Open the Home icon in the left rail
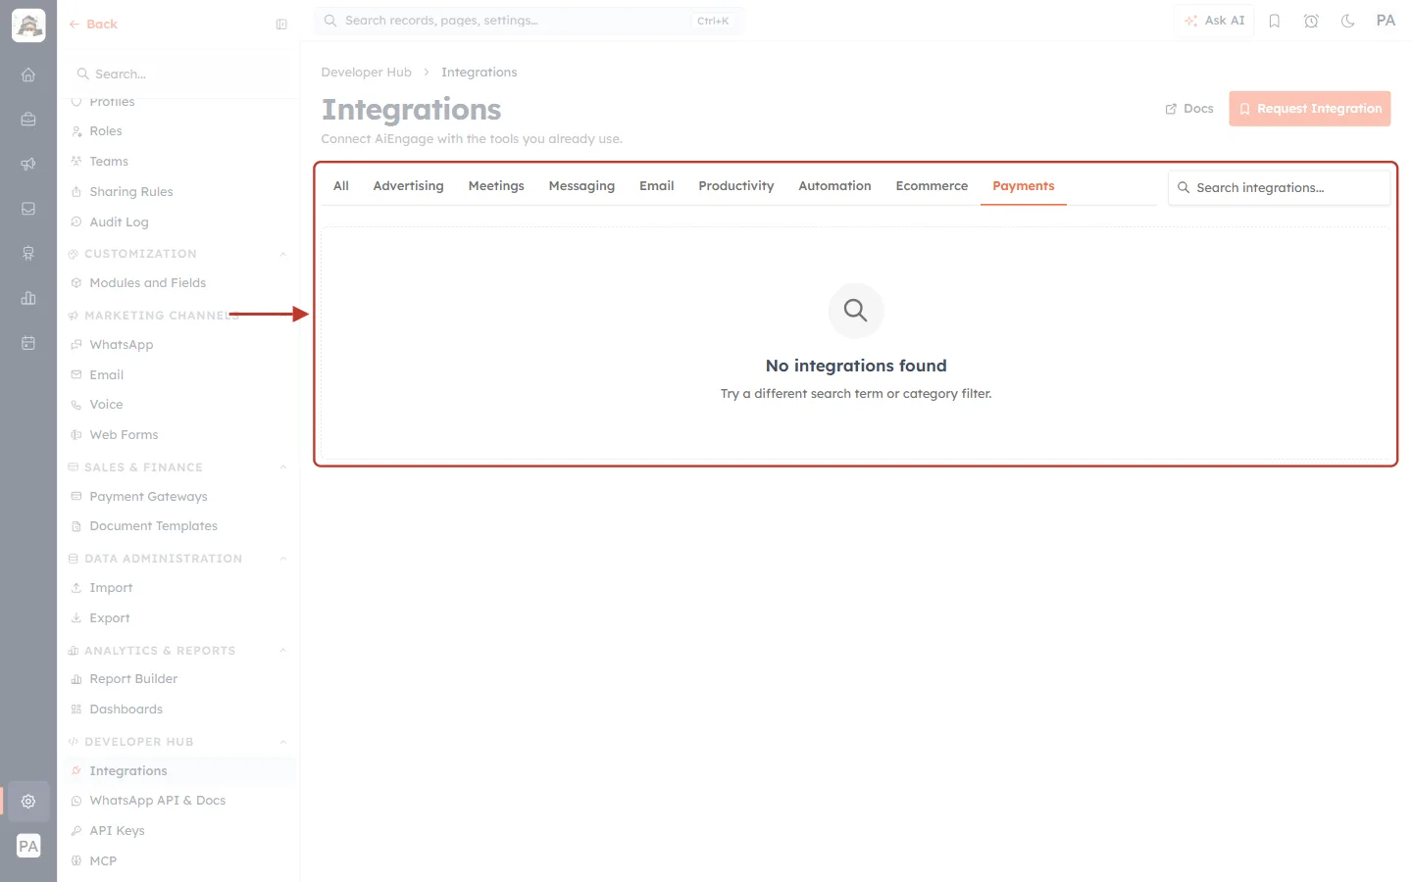The height and width of the screenshot is (882, 1412). pos(28,74)
